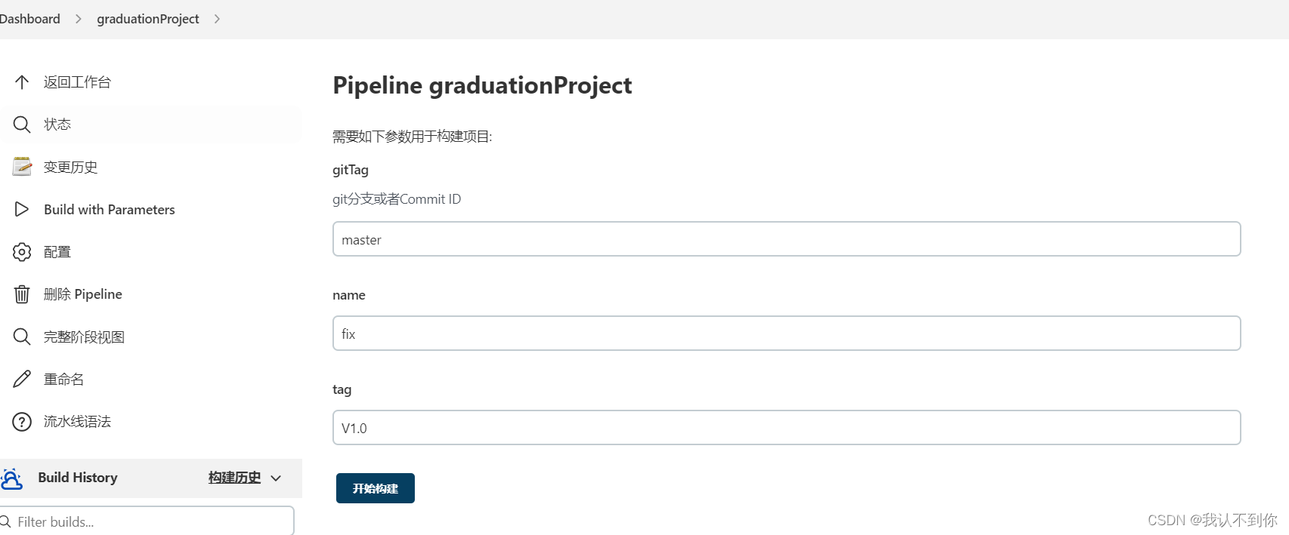Expand the chevron after graduationProject breadcrumb
The width and height of the screenshot is (1289, 535).
tap(217, 19)
